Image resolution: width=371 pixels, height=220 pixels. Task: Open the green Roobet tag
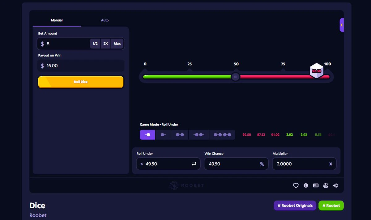[x=331, y=205]
